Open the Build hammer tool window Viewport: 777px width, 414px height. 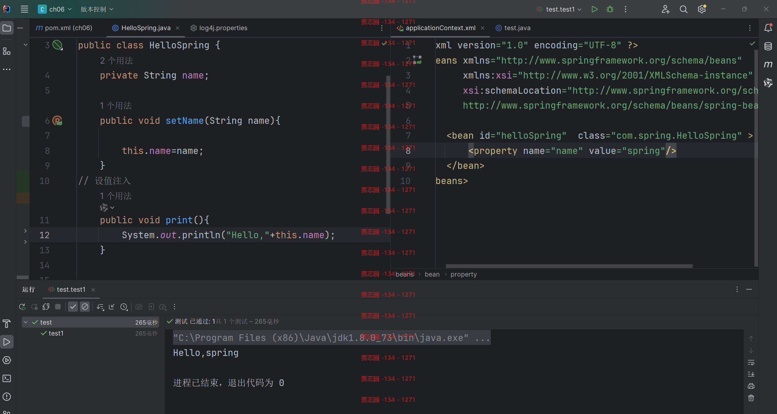pos(7,324)
